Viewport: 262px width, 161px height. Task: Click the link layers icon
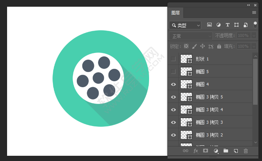coord(186,151)
